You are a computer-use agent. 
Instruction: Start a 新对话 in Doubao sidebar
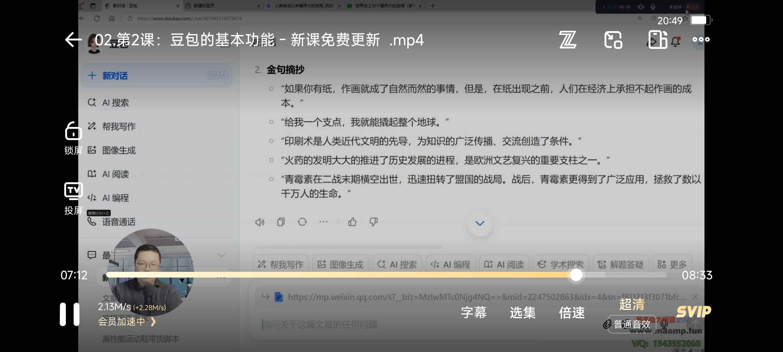click(x=156, y=75)
